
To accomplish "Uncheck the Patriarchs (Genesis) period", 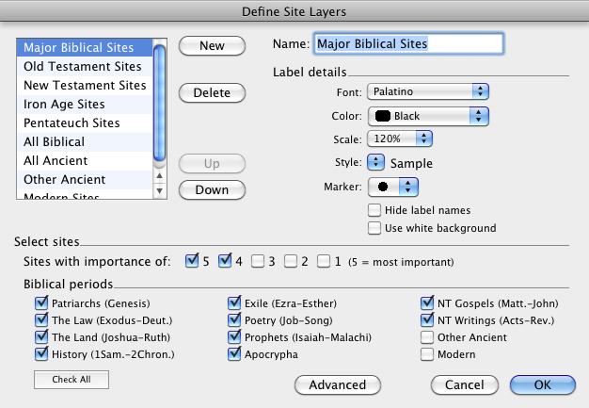I will (41, 303).
